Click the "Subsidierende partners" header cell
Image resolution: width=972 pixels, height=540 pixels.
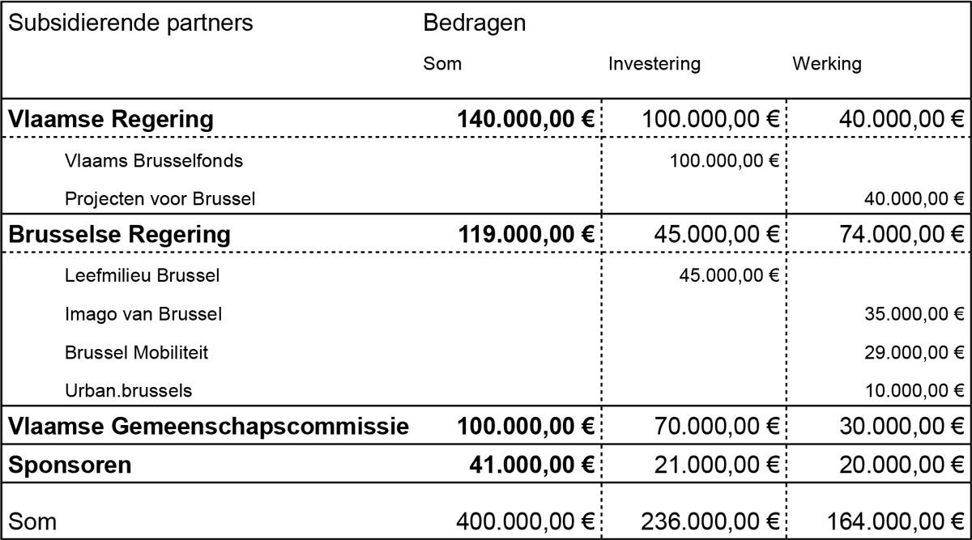pos(130,23)
